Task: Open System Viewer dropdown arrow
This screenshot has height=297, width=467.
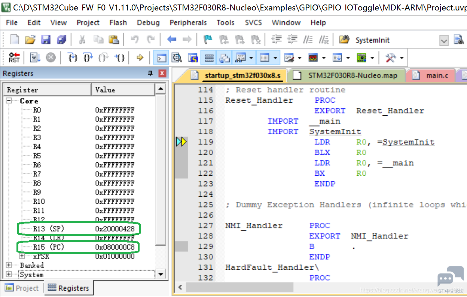Action: click(372, 58)
